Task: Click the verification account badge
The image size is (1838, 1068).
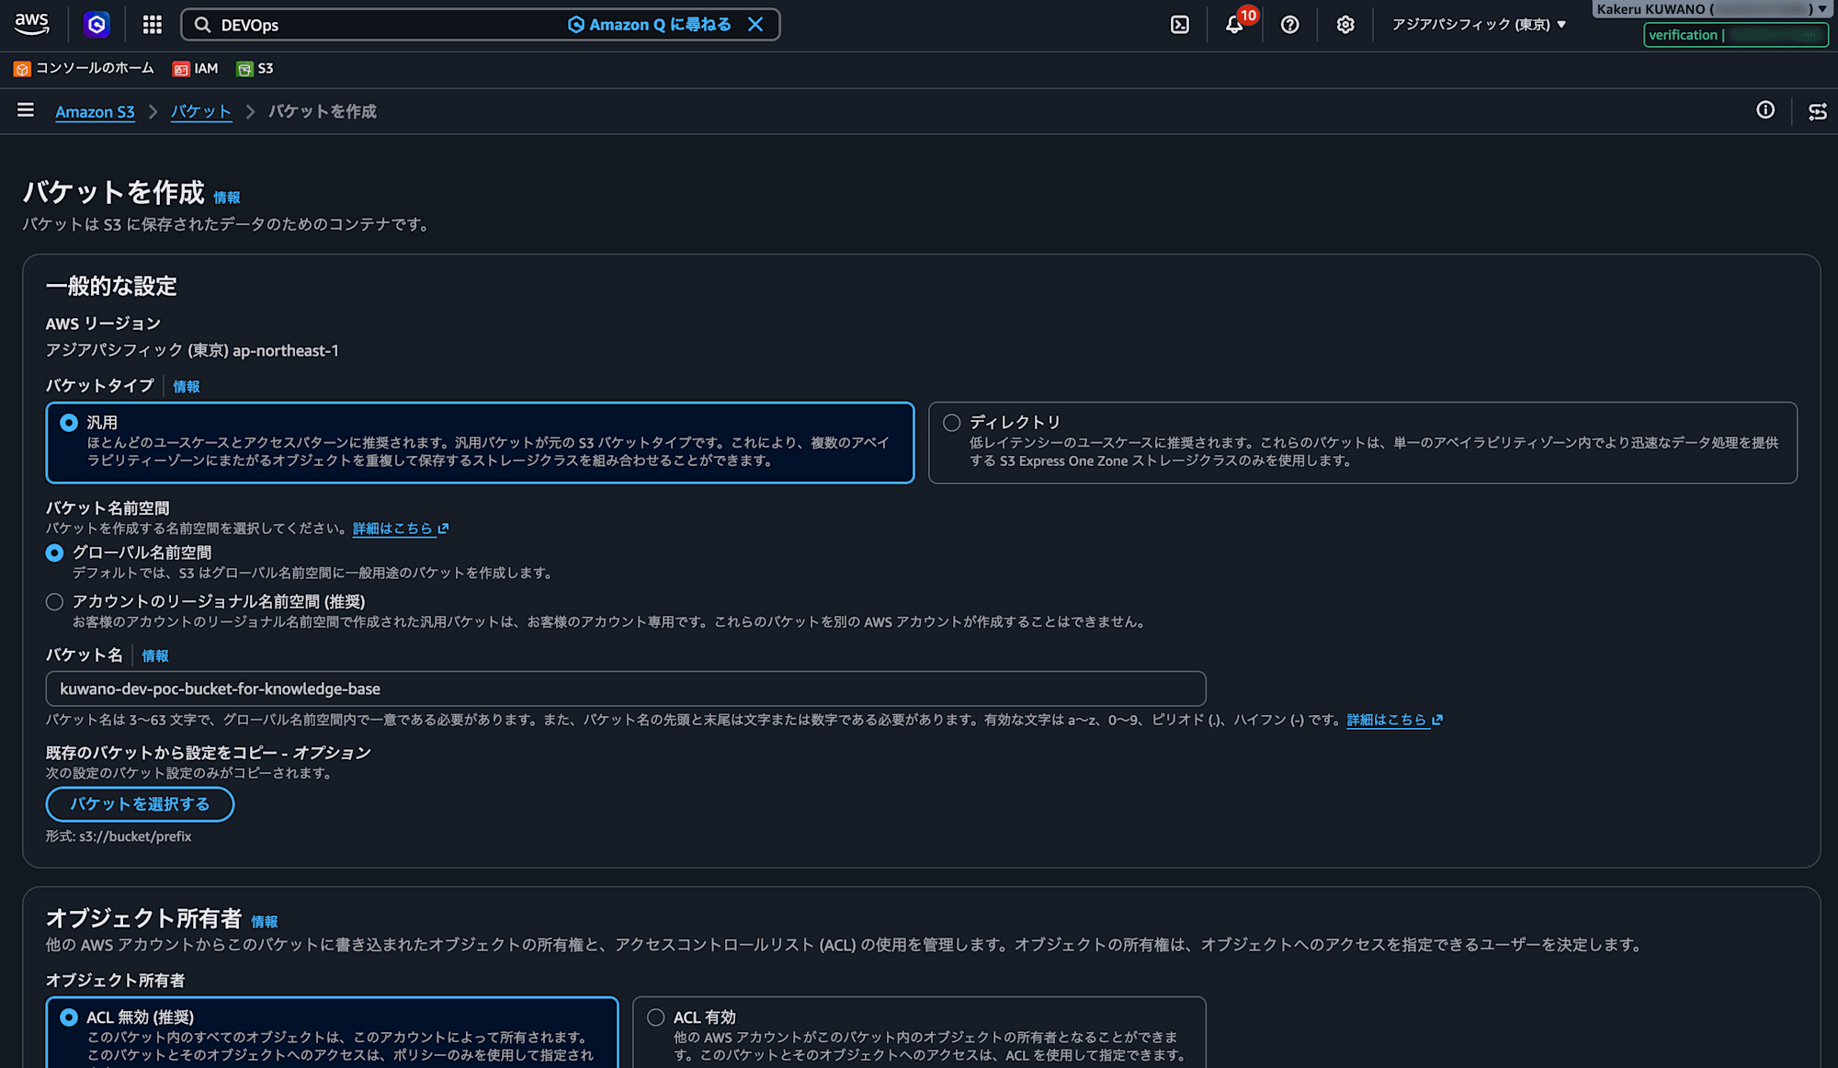Action: coord(1736,35)
